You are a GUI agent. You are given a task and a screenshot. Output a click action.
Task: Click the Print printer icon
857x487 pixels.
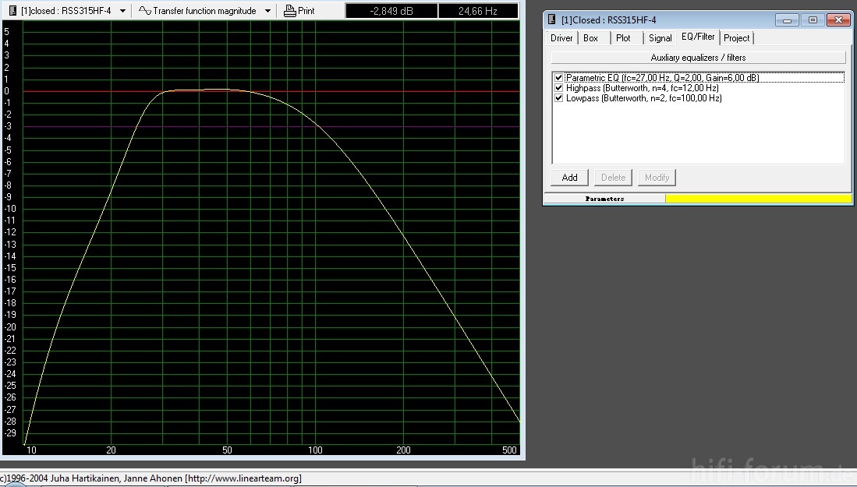point(289,11)
